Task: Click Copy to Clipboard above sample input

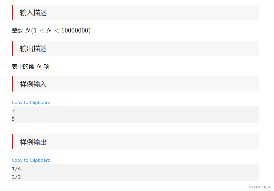Action: pyautogui.click(x=31, y=102)
